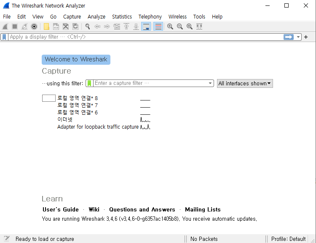Open All interfaces shown dropdown

[x=245, y=84]
